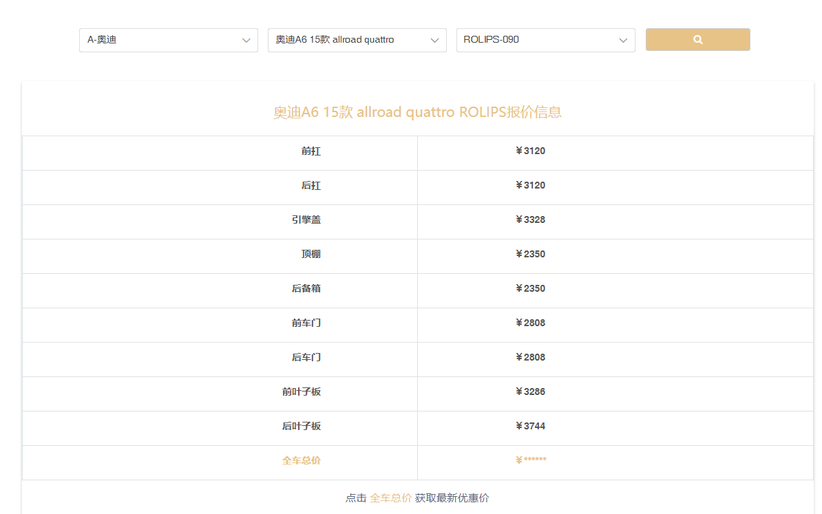
Task: Click the 后备箱 row label
Action: pyautogui.click(x=306, y=288)
